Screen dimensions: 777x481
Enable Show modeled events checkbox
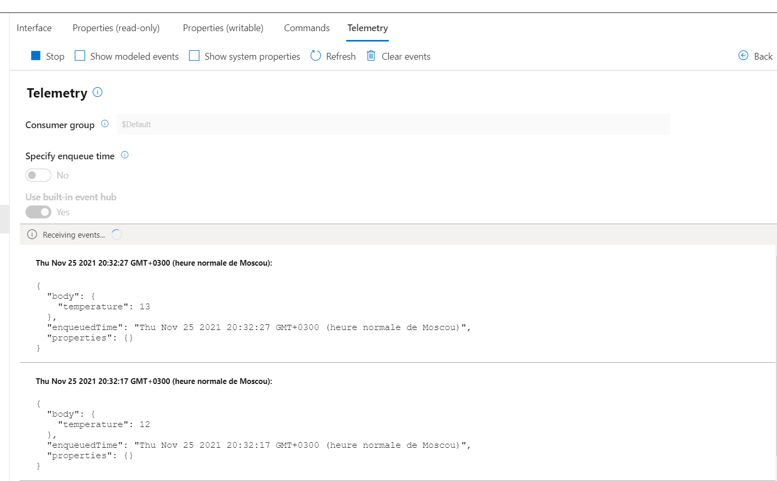[x=80, y=56]
